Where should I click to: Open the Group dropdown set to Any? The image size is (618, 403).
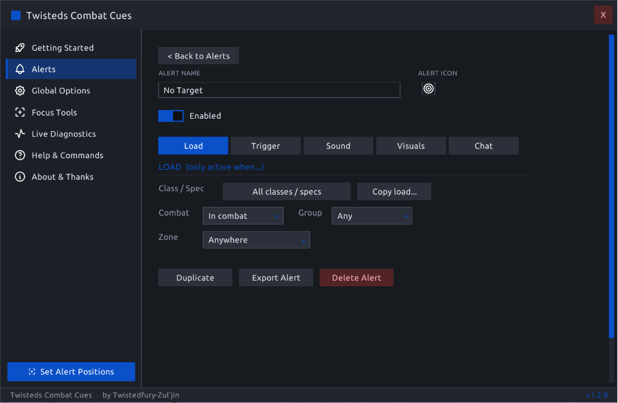pos(371,216)
